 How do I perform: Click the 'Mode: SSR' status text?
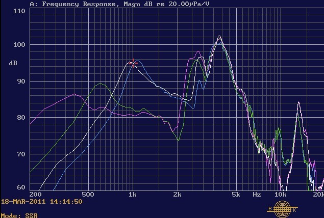[x=19, y=216]
